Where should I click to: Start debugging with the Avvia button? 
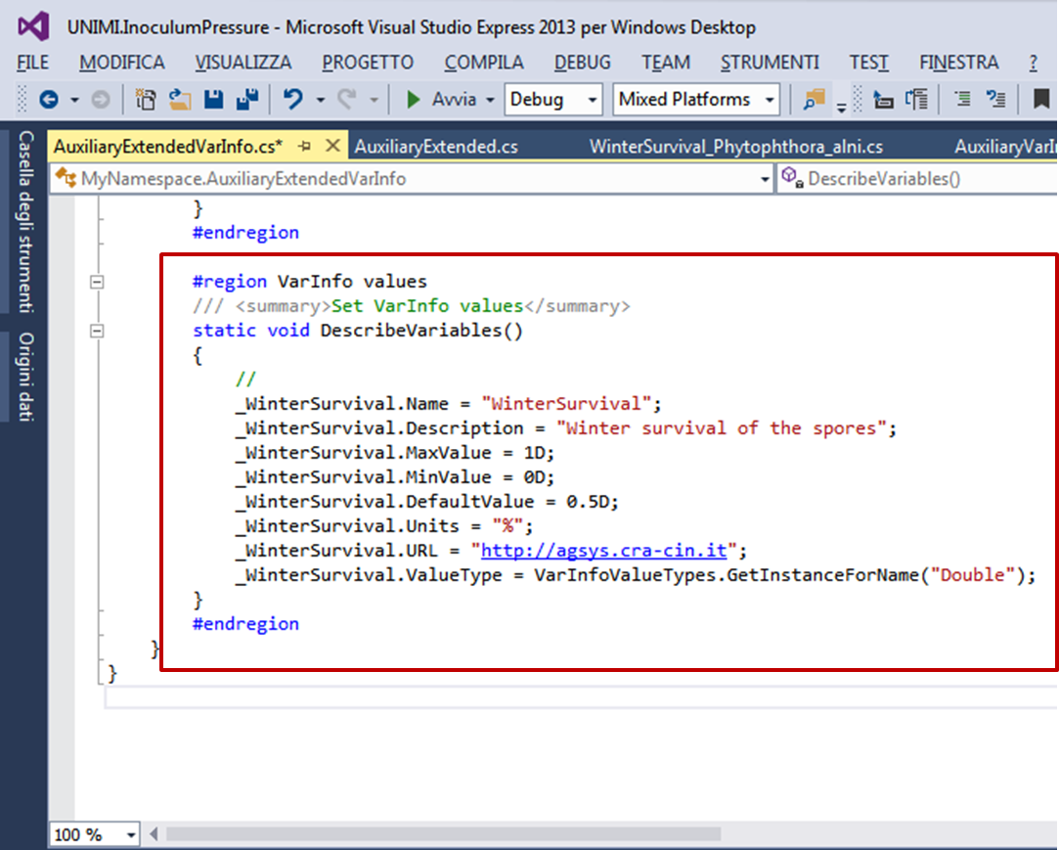[441, 100]
